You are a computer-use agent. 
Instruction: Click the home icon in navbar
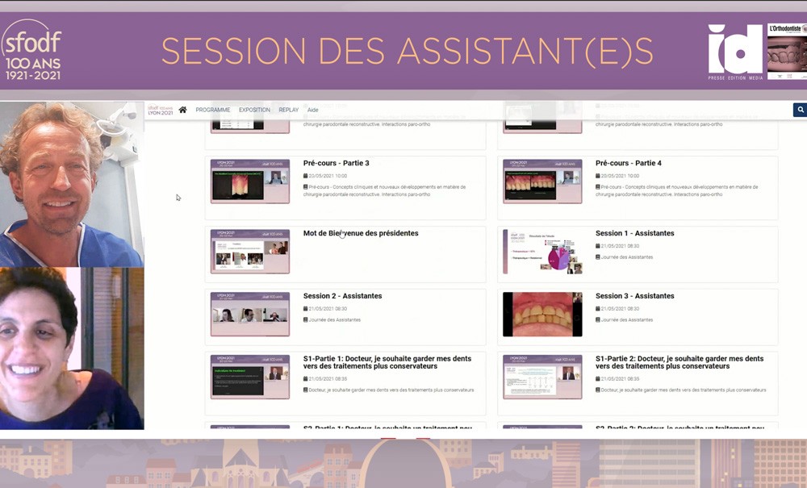tap(183, 110)
